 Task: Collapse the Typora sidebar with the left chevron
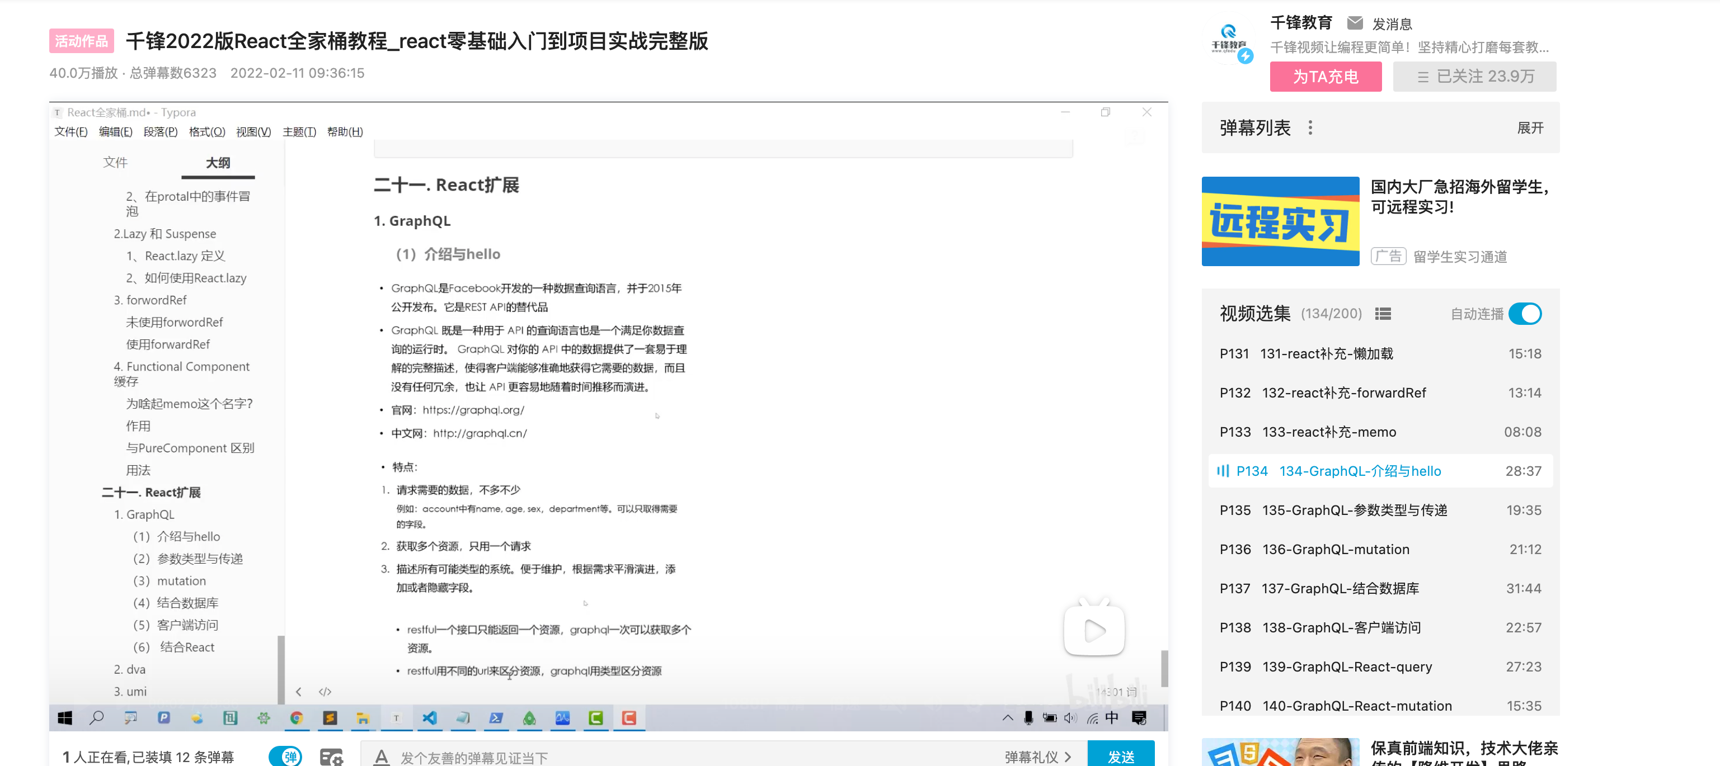coord(298,691)
